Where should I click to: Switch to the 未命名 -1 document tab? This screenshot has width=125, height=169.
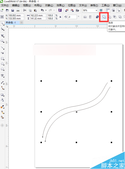point(10,22)
